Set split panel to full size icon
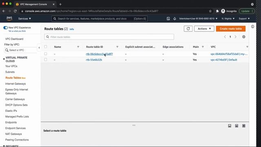Screen dimensions: 261x147 [244, 126]
